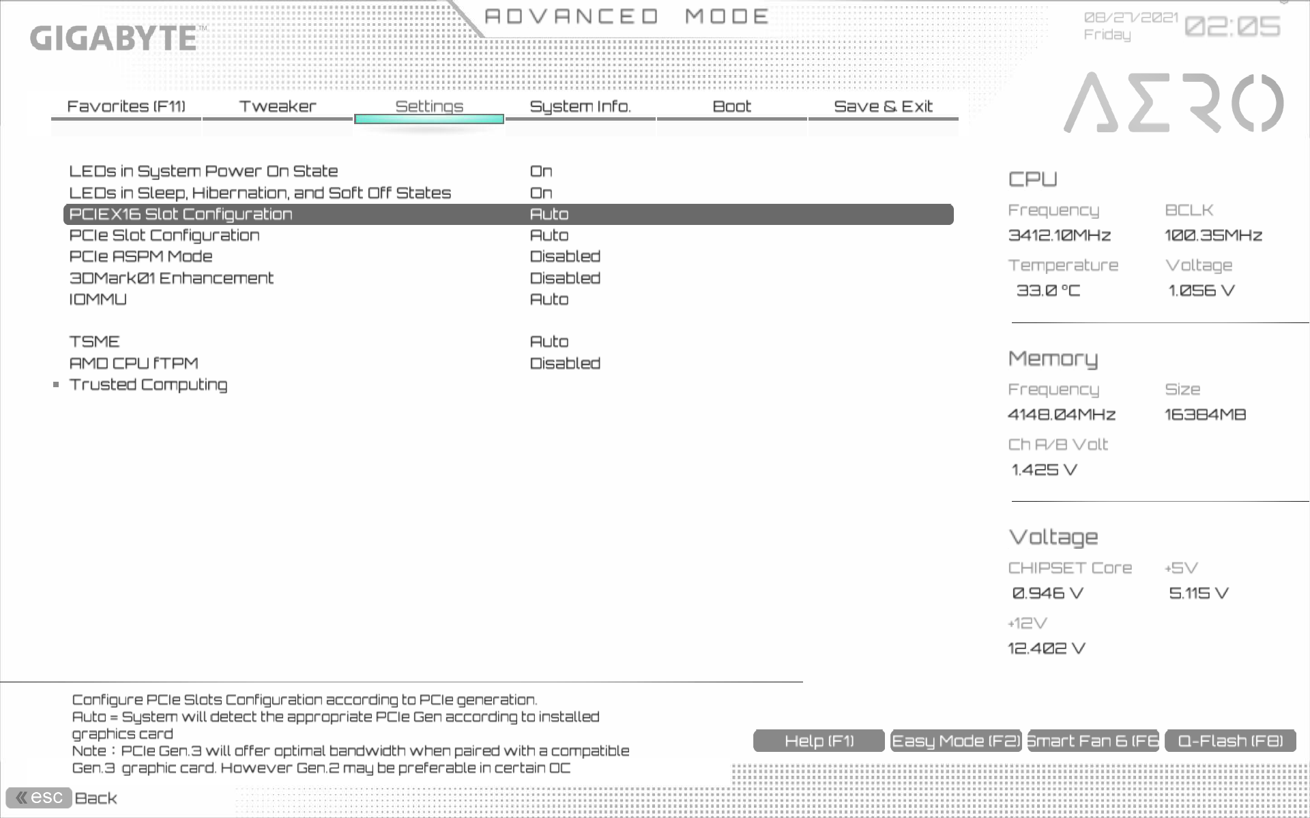This screenshot has height=818, width=1310.
Task: Open IOMMU Auto option list
Action: pos(549,299)
